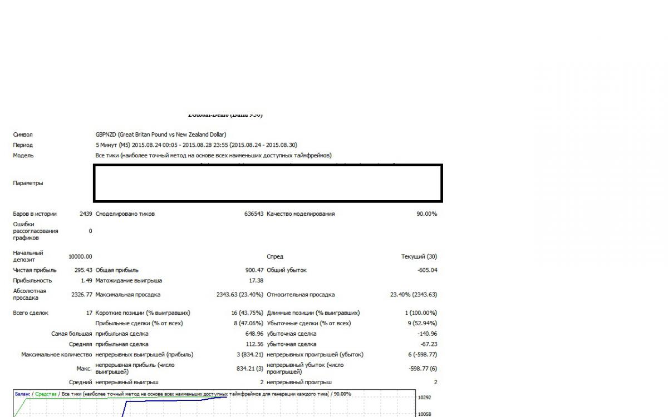Click the 'Смоделировано тиков' label

pyautogui.click(x=125, y=214)
